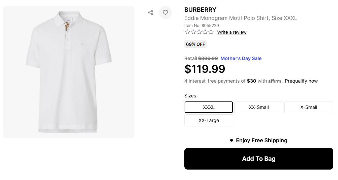Click the 69% OFF badge

(x=195, y=44)
